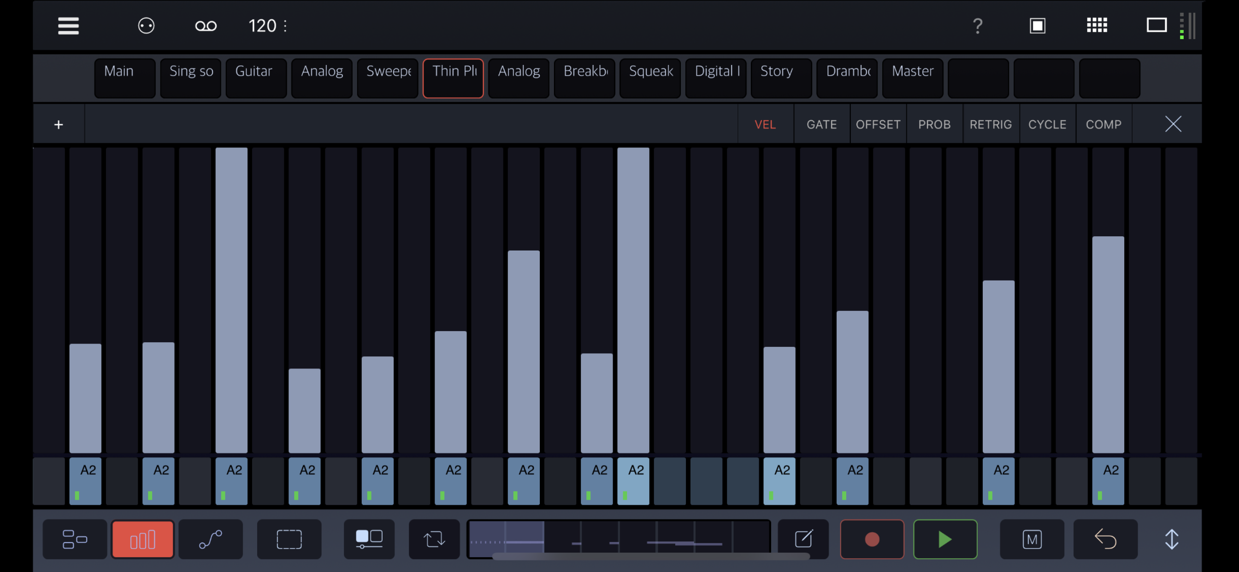Viewport: 1239px width, 572px height.
Task: Expand panel with vertical arrows icon
Action: point(1172,539)
